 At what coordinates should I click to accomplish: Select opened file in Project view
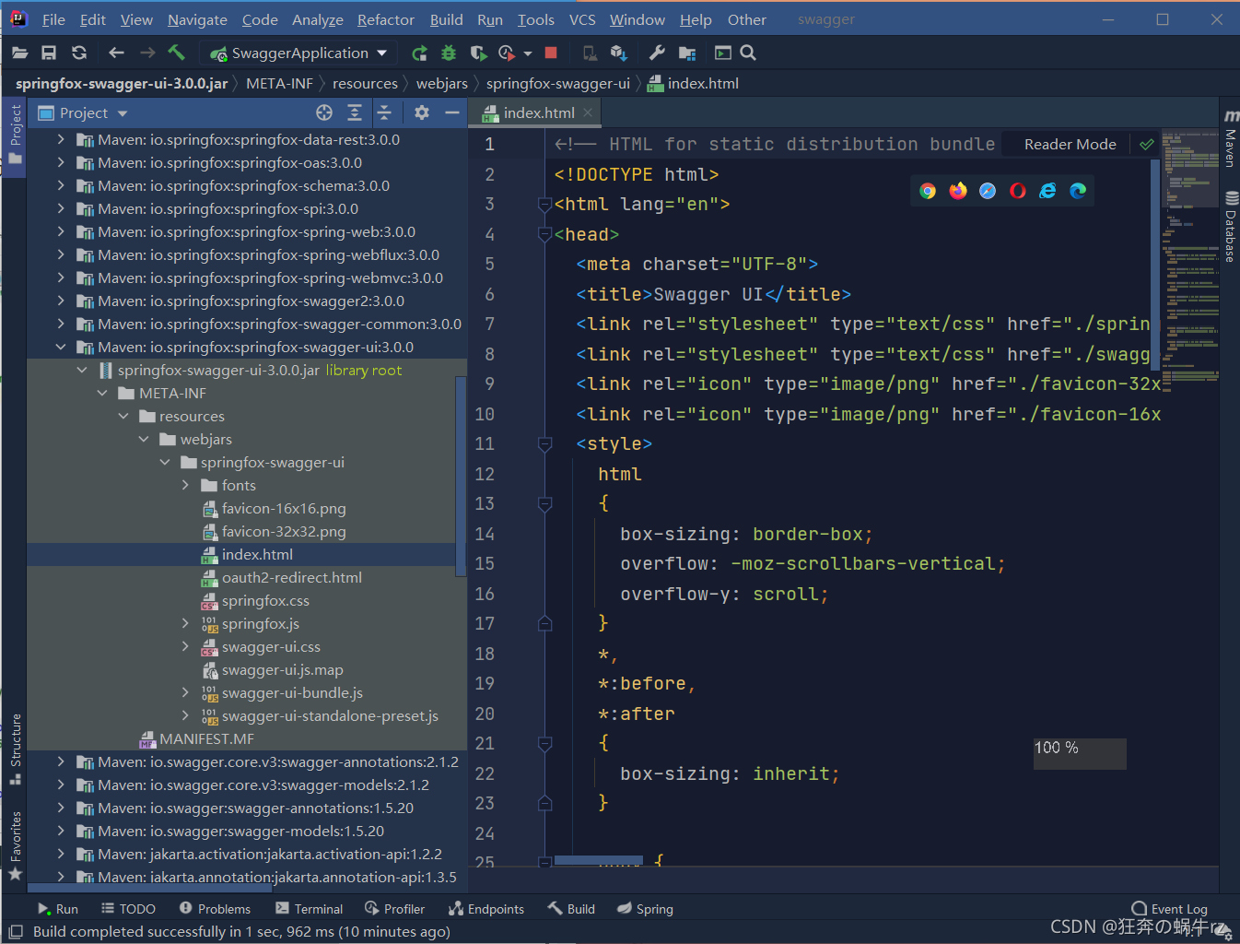point(324,112)
